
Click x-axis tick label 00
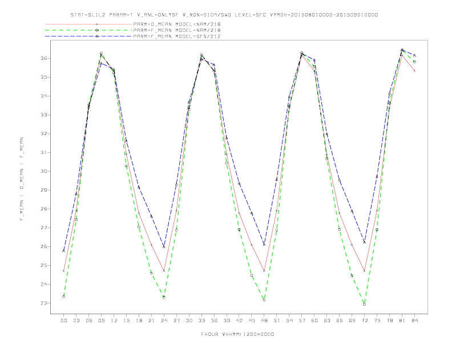click(64, 320)
